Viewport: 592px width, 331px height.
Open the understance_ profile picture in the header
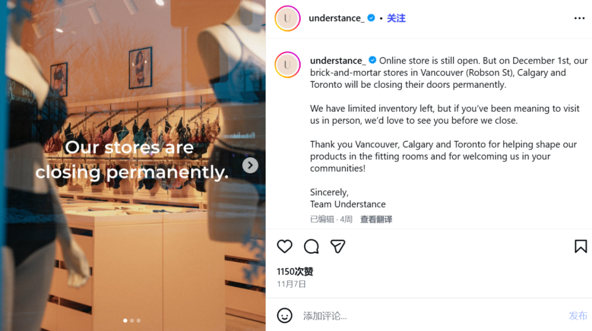(287, 18)
